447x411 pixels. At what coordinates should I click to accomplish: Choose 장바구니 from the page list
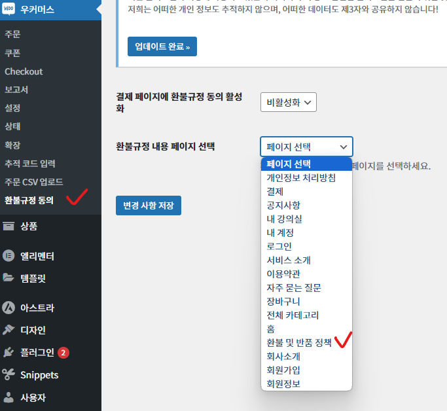(x=306, y=301)
